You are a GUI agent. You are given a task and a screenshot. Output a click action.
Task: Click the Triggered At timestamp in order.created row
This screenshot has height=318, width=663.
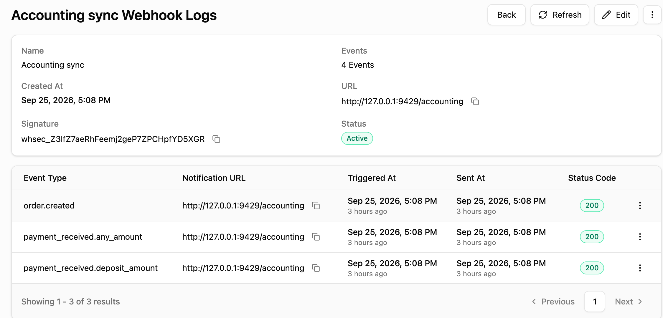pyautogui.click(x=392, y=201)
